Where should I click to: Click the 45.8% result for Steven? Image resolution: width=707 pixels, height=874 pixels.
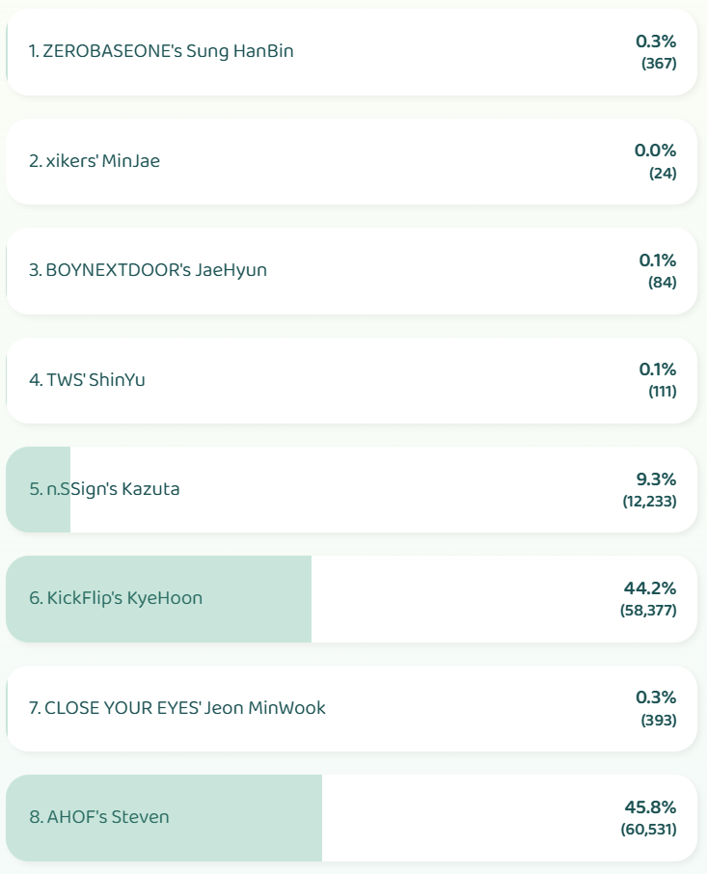(650, 807)
